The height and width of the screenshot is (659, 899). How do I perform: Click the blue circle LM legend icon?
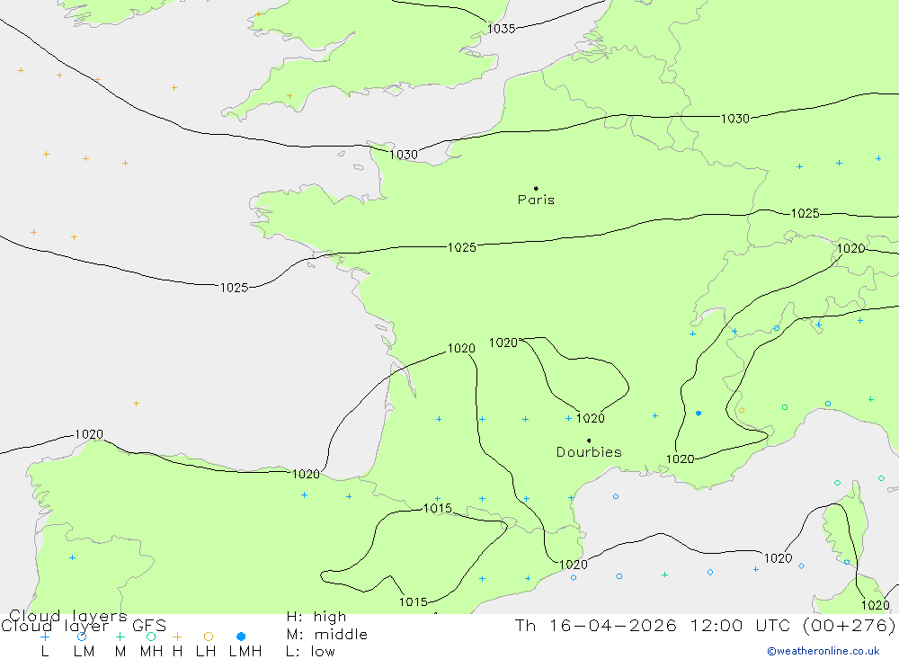tap(82, 637)
